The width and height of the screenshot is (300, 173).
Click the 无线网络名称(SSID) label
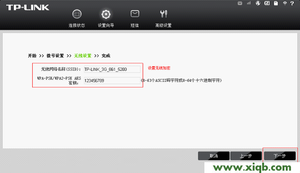click(x=61, y=69)
